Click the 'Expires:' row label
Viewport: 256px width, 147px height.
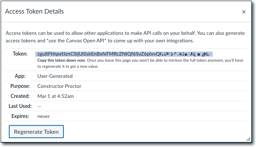coord(20,116)
